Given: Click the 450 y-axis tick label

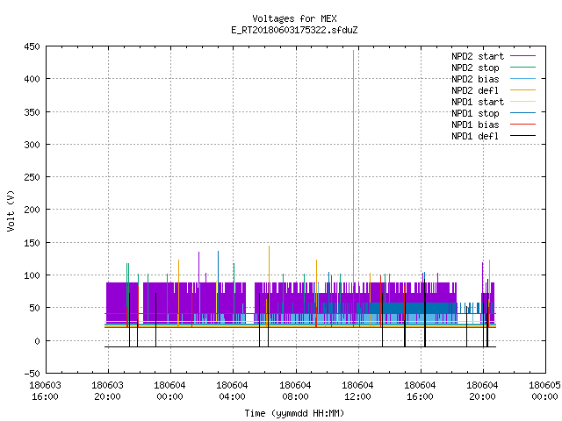Looking at the screenshot, I should 32,46.
